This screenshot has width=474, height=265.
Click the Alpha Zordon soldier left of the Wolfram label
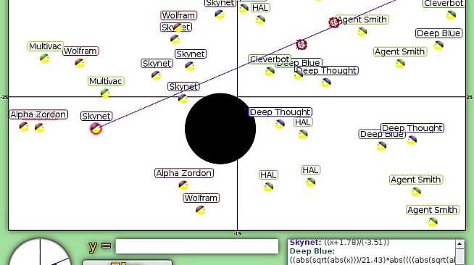[x=183, y=185]
